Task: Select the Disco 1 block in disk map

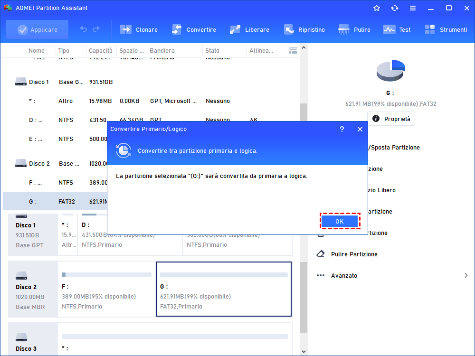Action: 33,234
